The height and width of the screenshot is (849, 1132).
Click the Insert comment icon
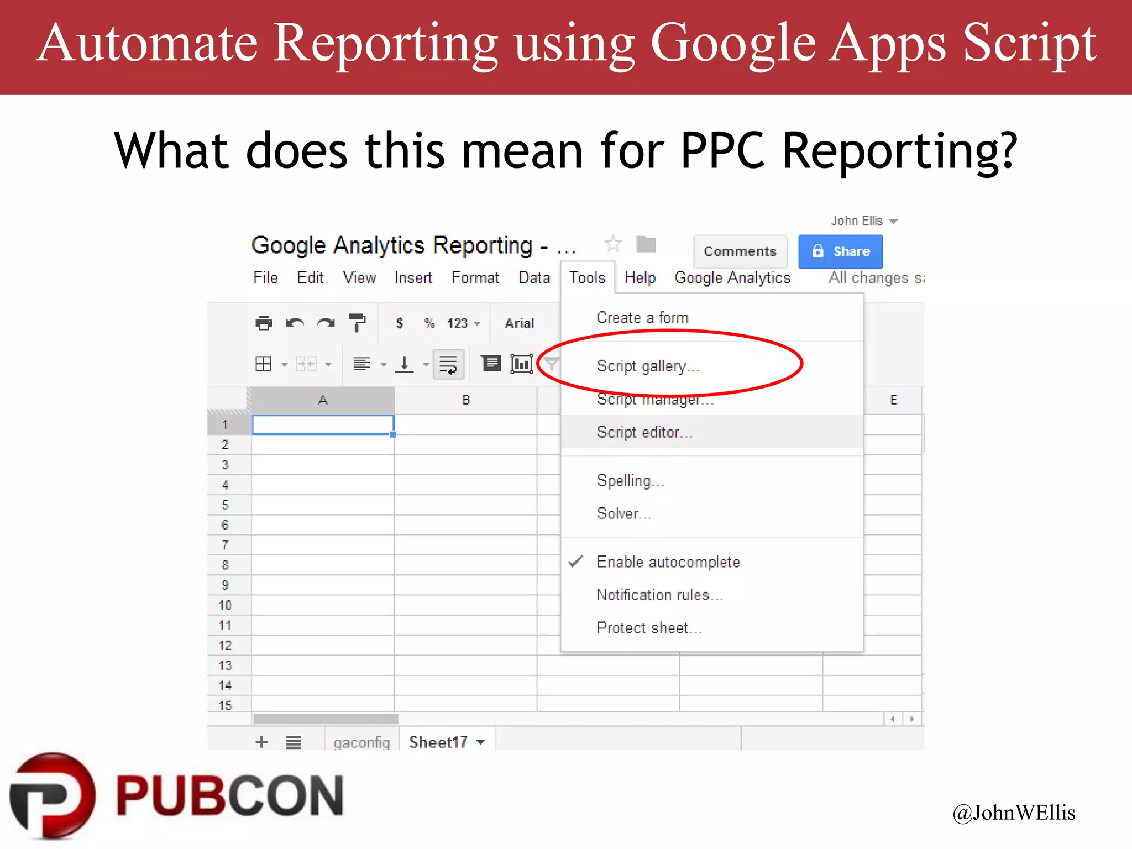pyautogui.click(x=491, y=363)
